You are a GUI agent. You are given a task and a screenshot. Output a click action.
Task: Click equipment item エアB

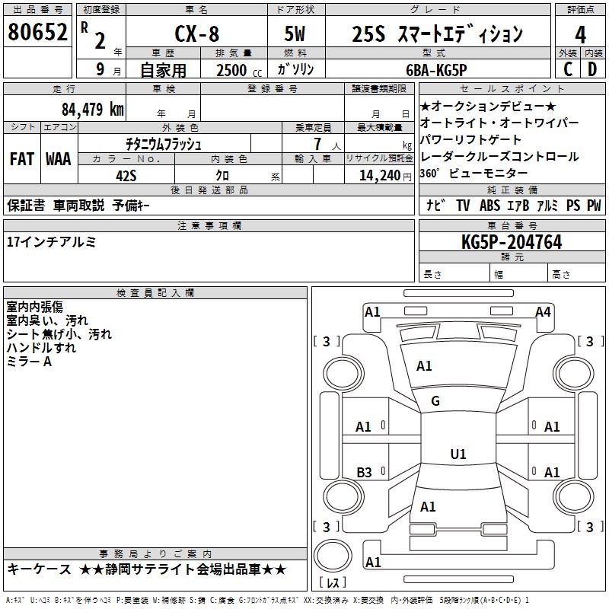[518, 205]
